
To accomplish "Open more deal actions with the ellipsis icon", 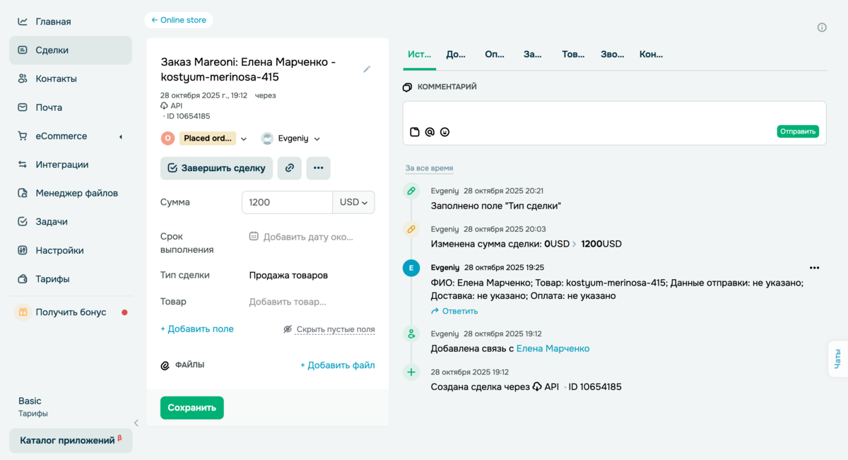I will [x=318, y=168].
